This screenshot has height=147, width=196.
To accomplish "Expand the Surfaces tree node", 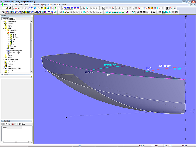I will click(3, 24).
